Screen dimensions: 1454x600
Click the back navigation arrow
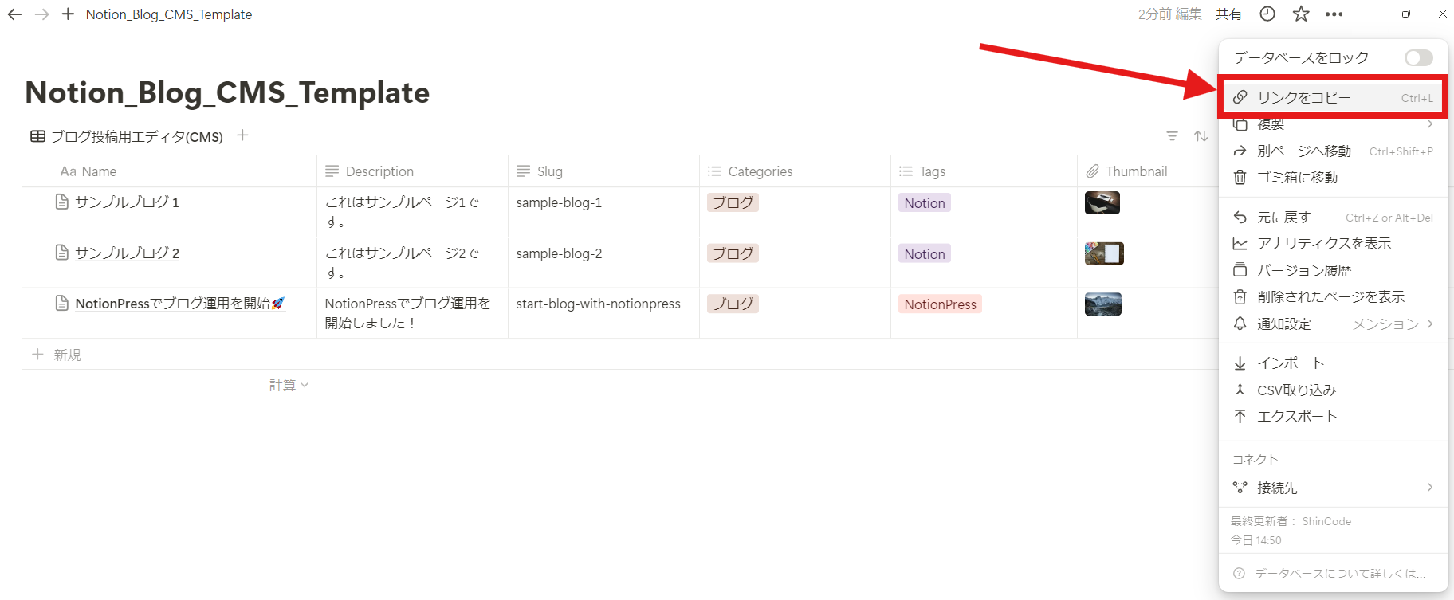pos(14,14)
